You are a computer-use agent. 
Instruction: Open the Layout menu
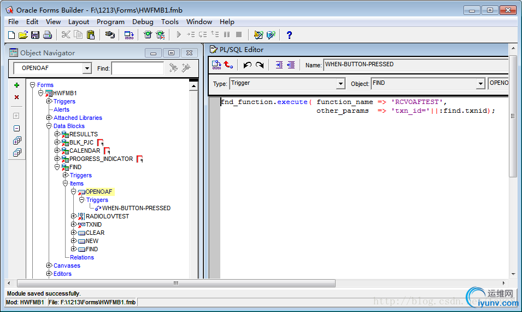point(79,22)
